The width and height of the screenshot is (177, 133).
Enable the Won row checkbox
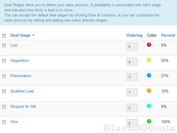[x=4, y=122]
